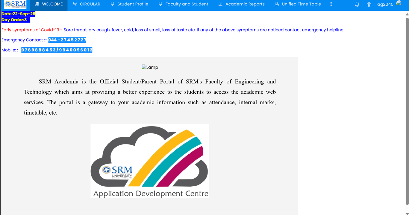The width and height of the screenshot is (409, 215).
Task: View Academic Reports
Action: point(241,4)
